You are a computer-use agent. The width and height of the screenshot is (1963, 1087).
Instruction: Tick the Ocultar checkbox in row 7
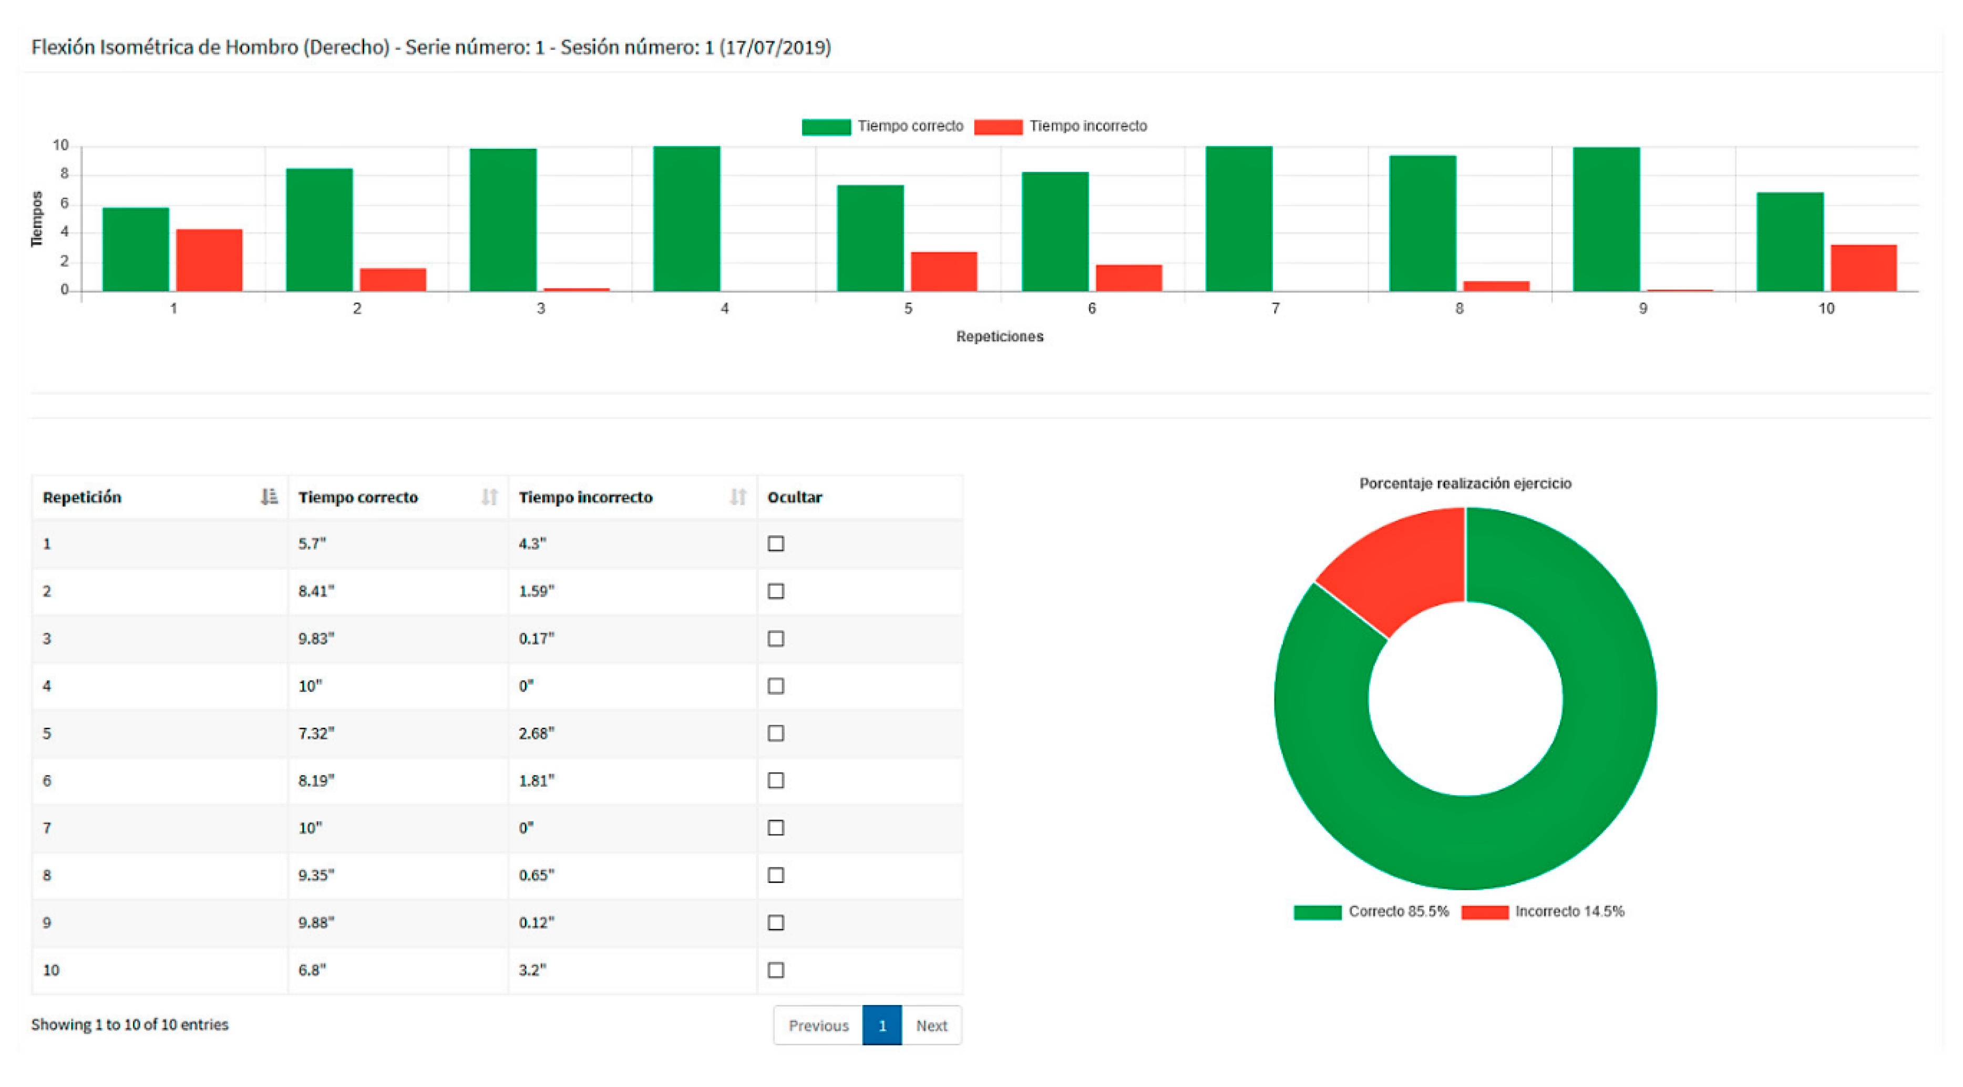(x=776, y=828)
